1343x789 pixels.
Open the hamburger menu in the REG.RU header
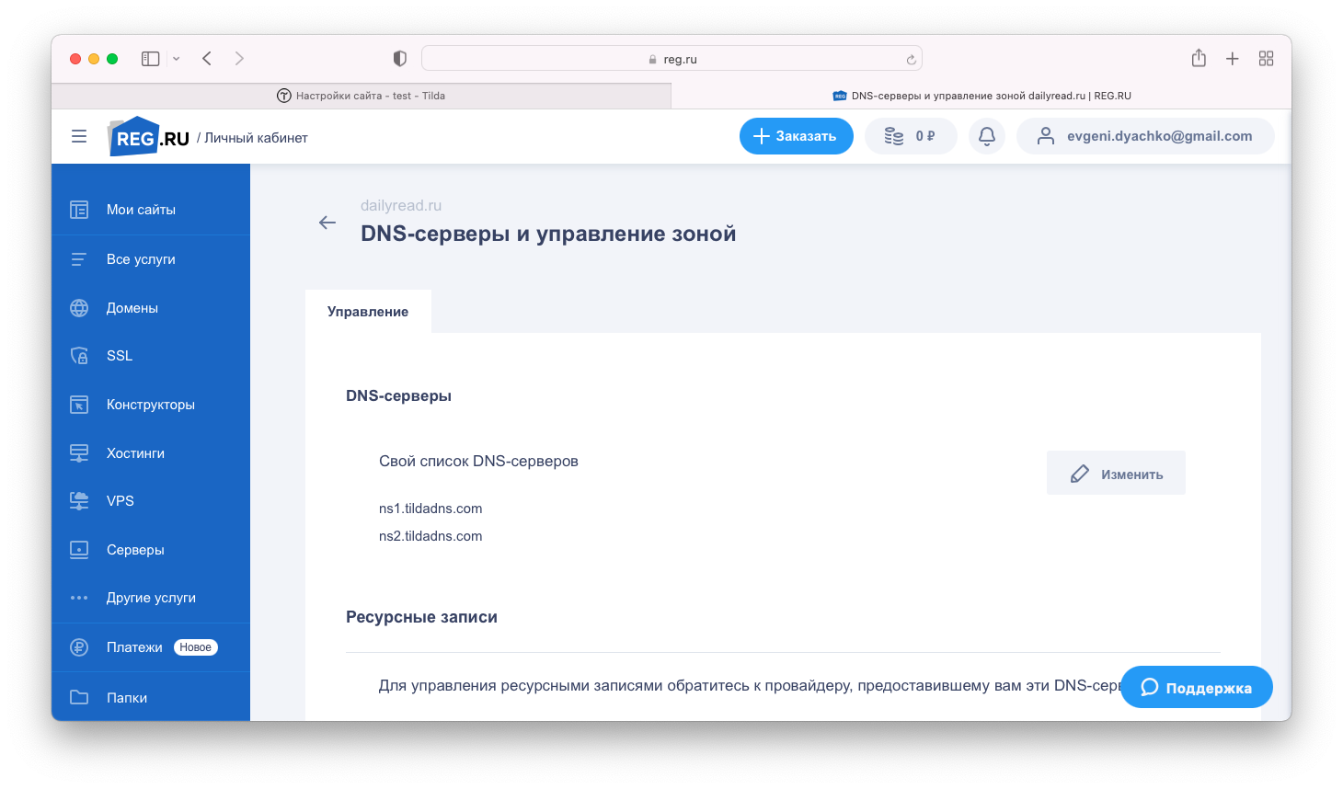tap(79, 136)
